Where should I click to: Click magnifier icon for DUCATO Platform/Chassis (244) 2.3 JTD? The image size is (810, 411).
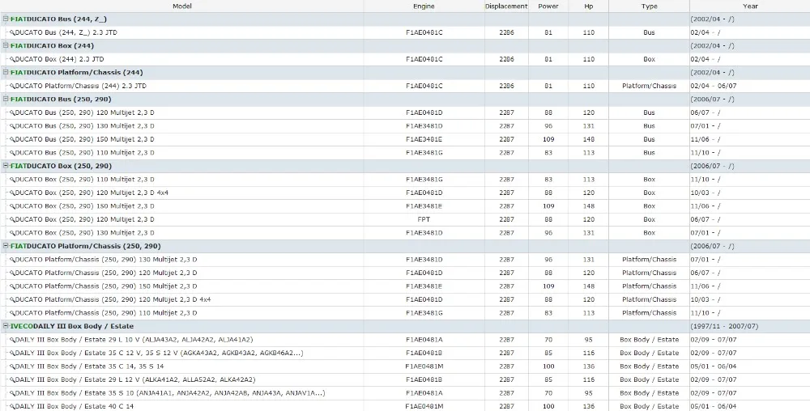pos(12,86)
